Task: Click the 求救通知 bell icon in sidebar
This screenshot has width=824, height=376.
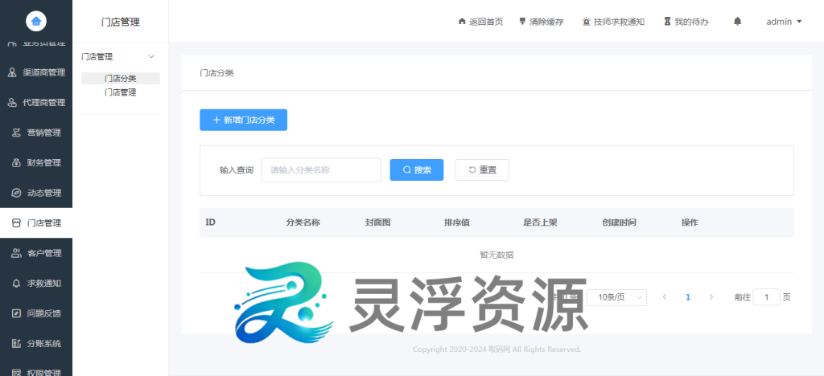Action: pos(16,284)
